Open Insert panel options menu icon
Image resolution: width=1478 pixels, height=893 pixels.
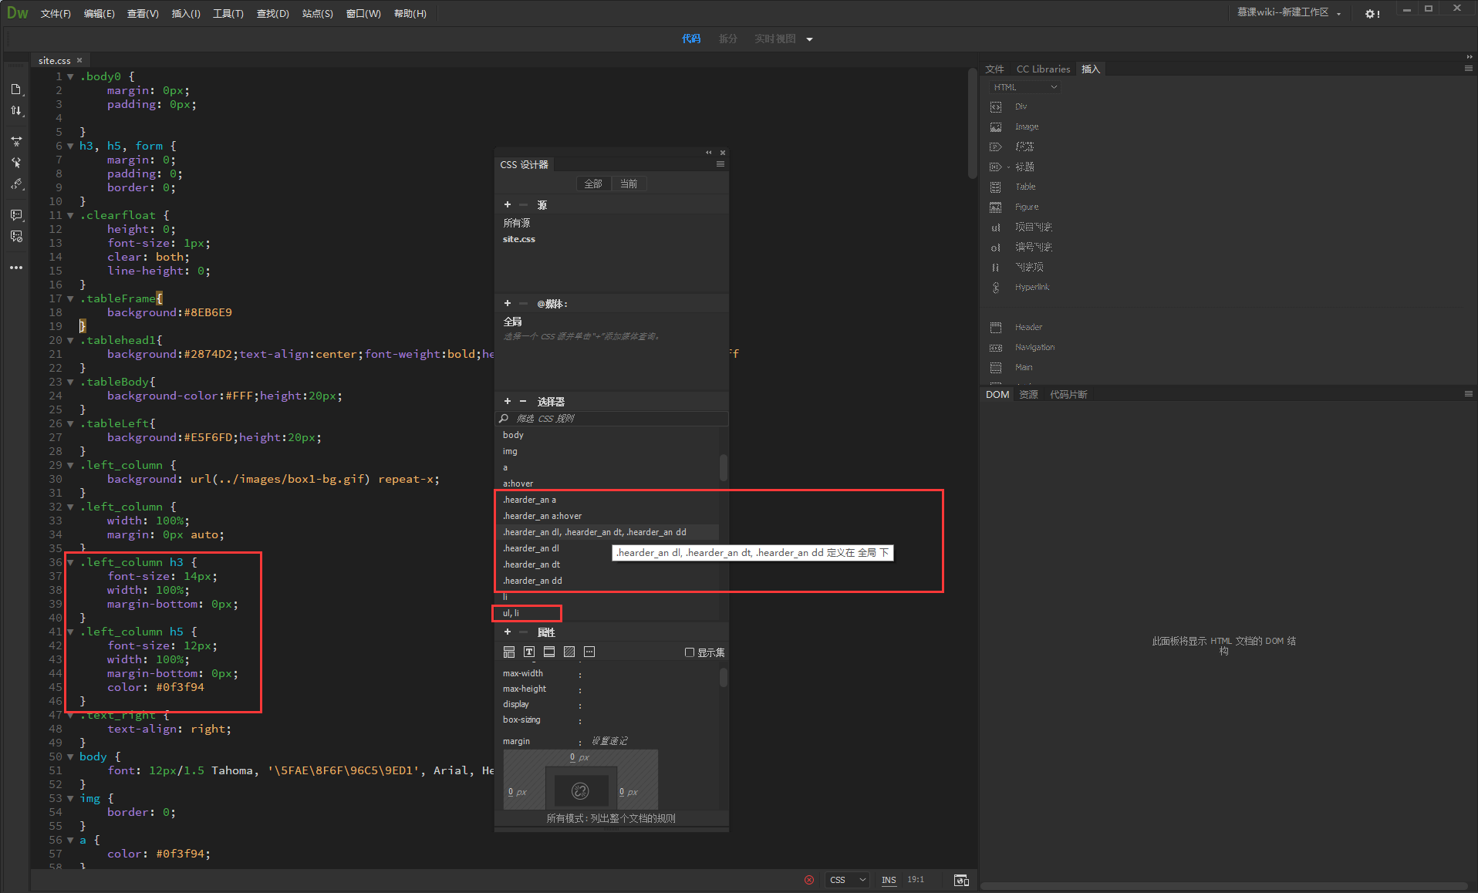[x=1469, y=69]
